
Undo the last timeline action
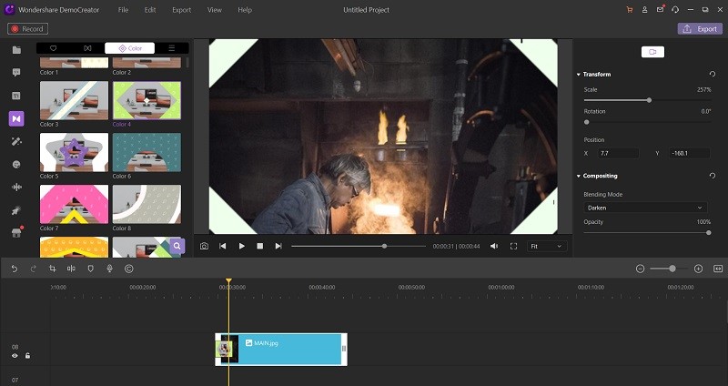(15, 269)
